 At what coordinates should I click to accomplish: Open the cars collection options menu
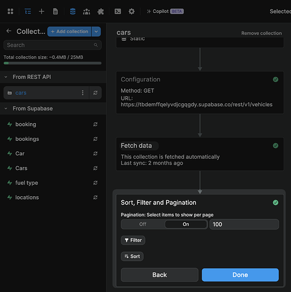82,93
